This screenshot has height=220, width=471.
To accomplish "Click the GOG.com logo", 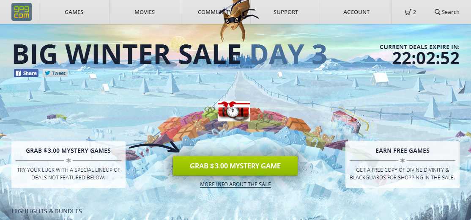I will [22, 12].
